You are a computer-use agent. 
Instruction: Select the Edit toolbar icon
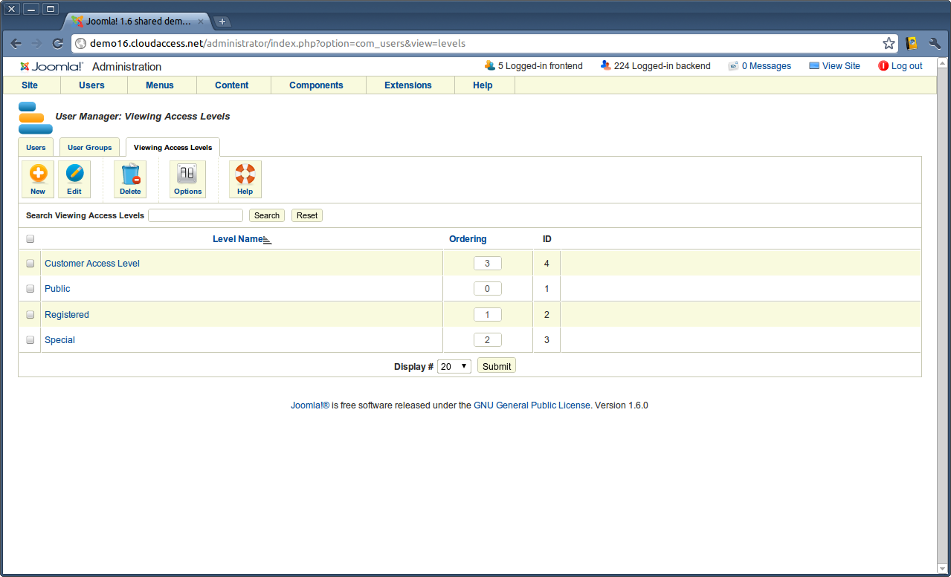point(74,178)
